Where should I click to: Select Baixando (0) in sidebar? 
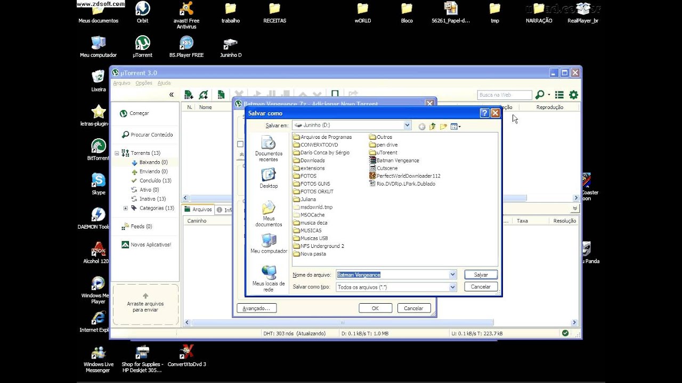(x=153, y=162)
